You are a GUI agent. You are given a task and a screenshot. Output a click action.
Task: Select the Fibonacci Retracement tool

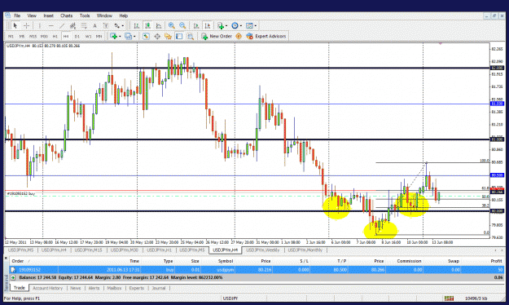pyautogui.click(x=84, y=25)
